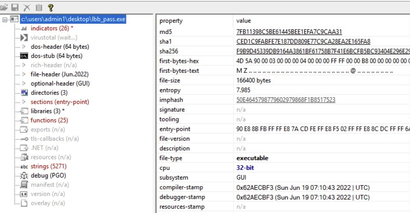The height and width of the screenshot is (213, 410).
Task: Click the directories grid icon
Action: point(24,93)
